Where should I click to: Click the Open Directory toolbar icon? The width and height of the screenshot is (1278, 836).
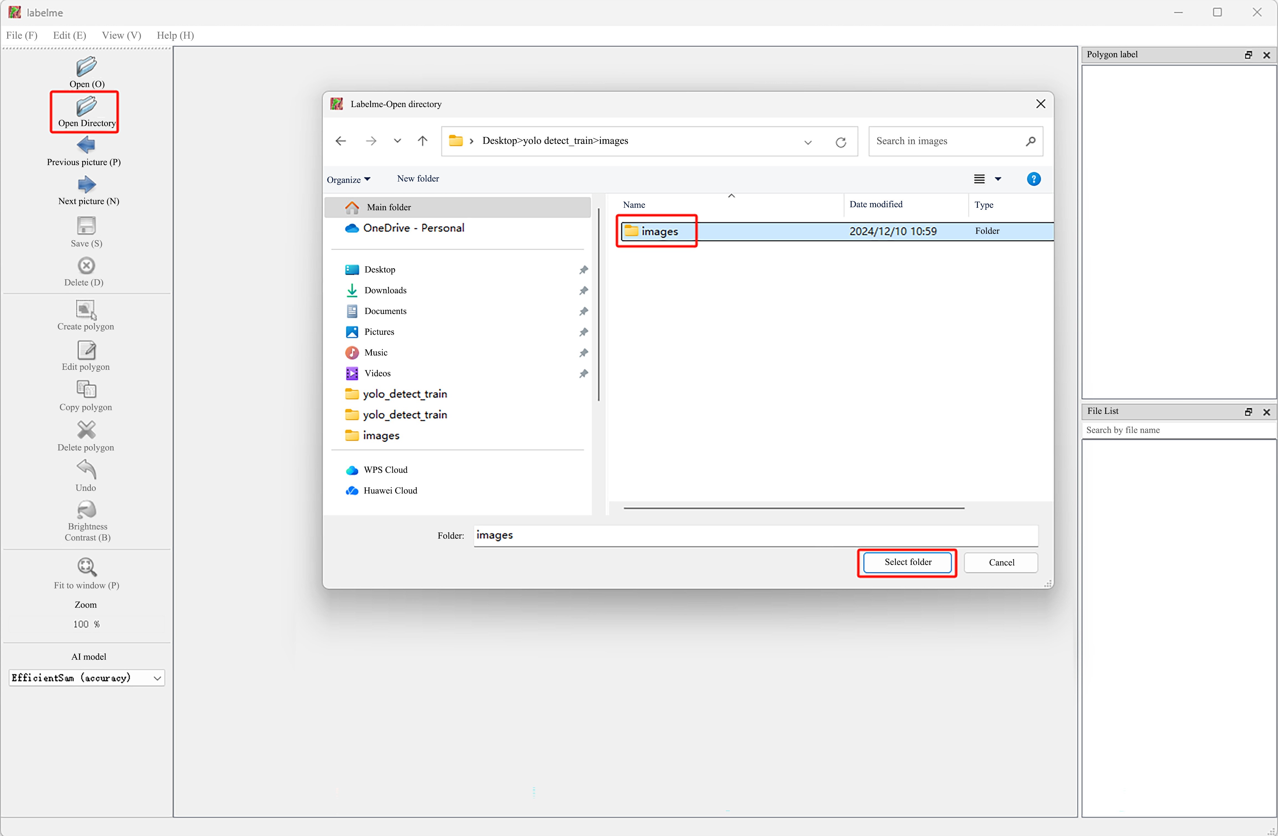coord(86,107)
